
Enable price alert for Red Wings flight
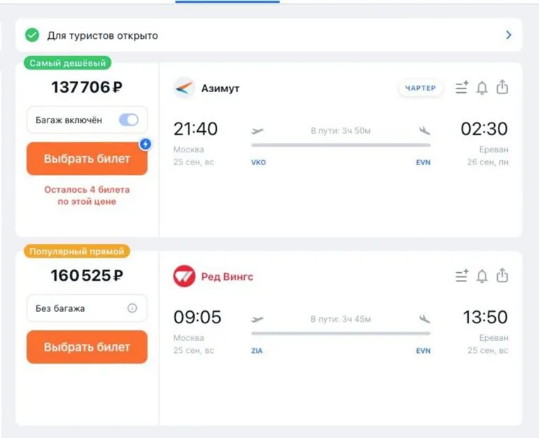[482, 276]
